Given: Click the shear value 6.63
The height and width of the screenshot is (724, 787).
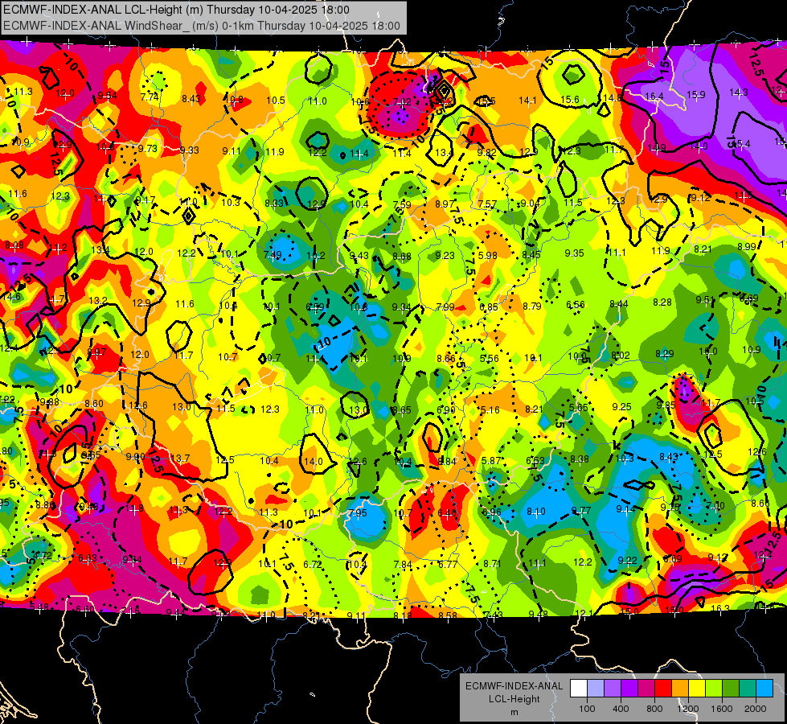Looking at the screenshot, I should click(88, 557).
